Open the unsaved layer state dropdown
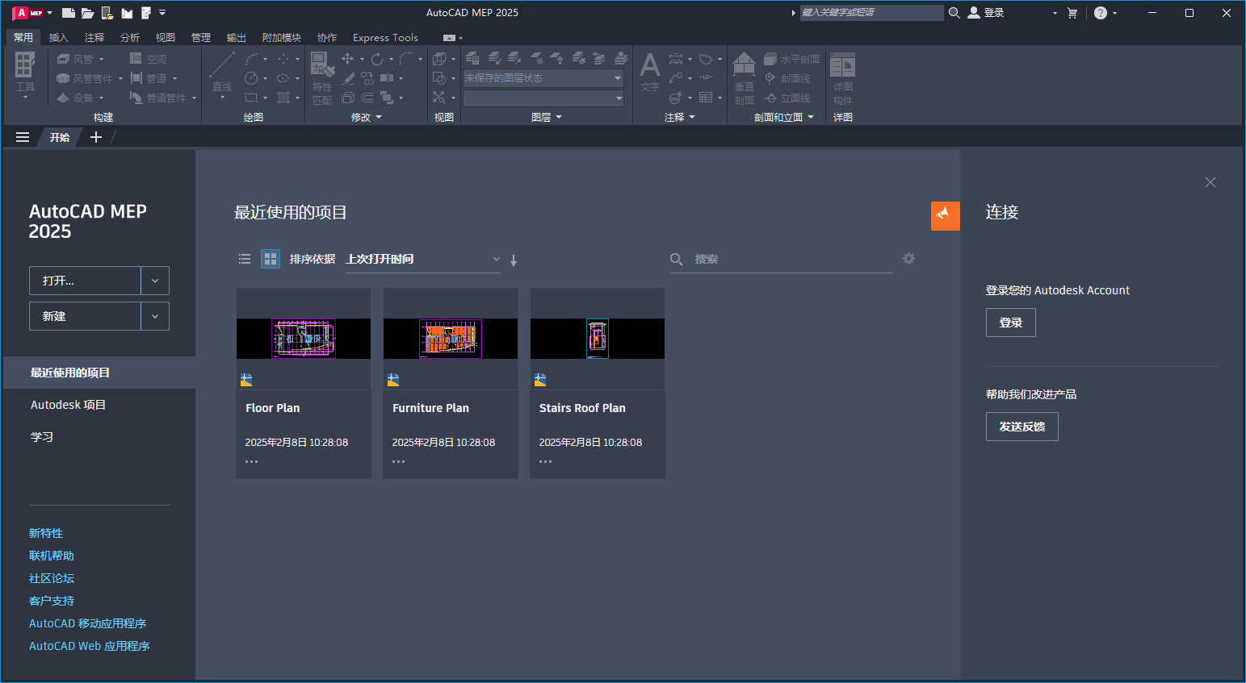Screen dimensions: 1246x683 click(x=616, y=77)
